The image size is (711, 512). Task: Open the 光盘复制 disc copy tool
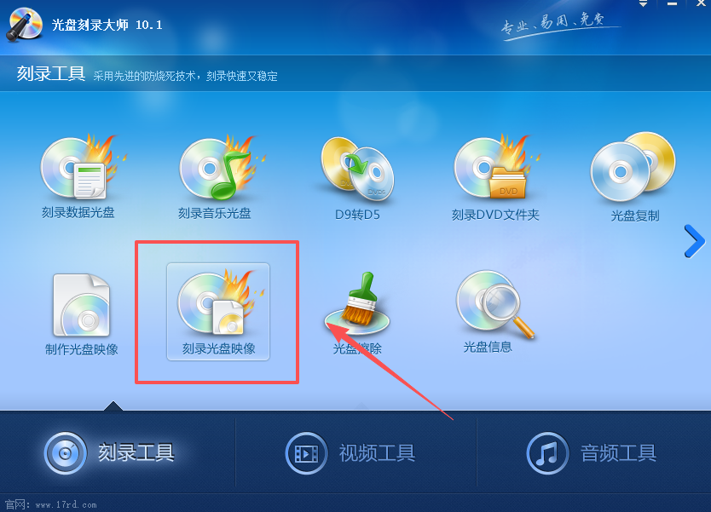click(634, 177)
